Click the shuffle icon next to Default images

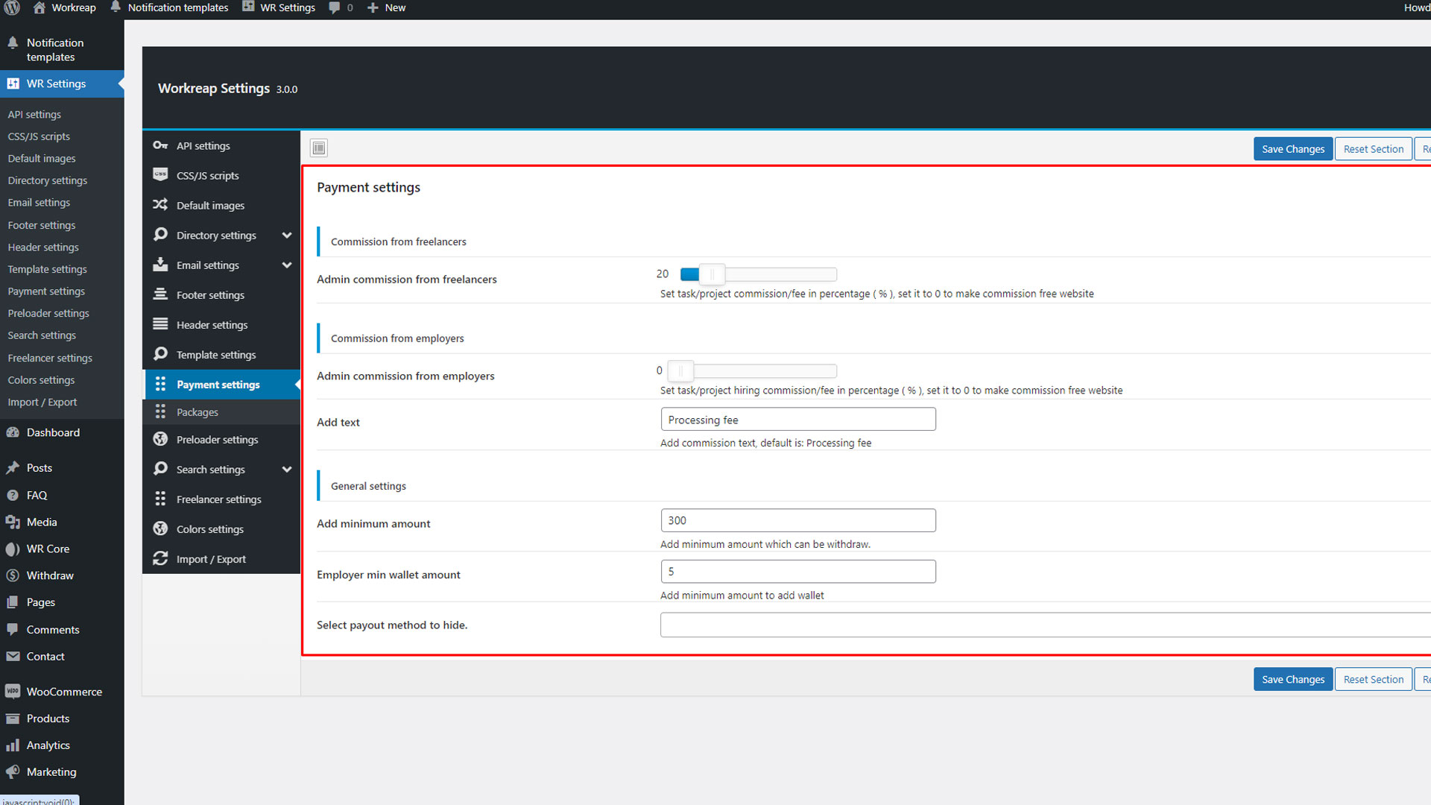(x=160, y=205)
